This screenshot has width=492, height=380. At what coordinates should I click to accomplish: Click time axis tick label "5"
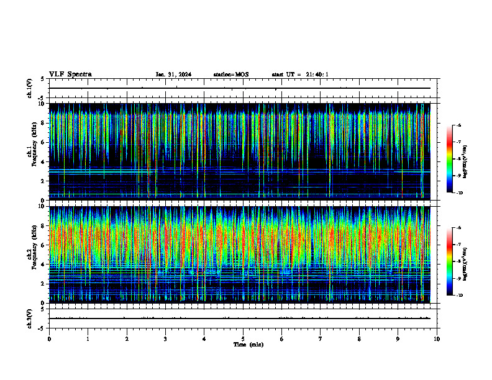click(243, 339)
